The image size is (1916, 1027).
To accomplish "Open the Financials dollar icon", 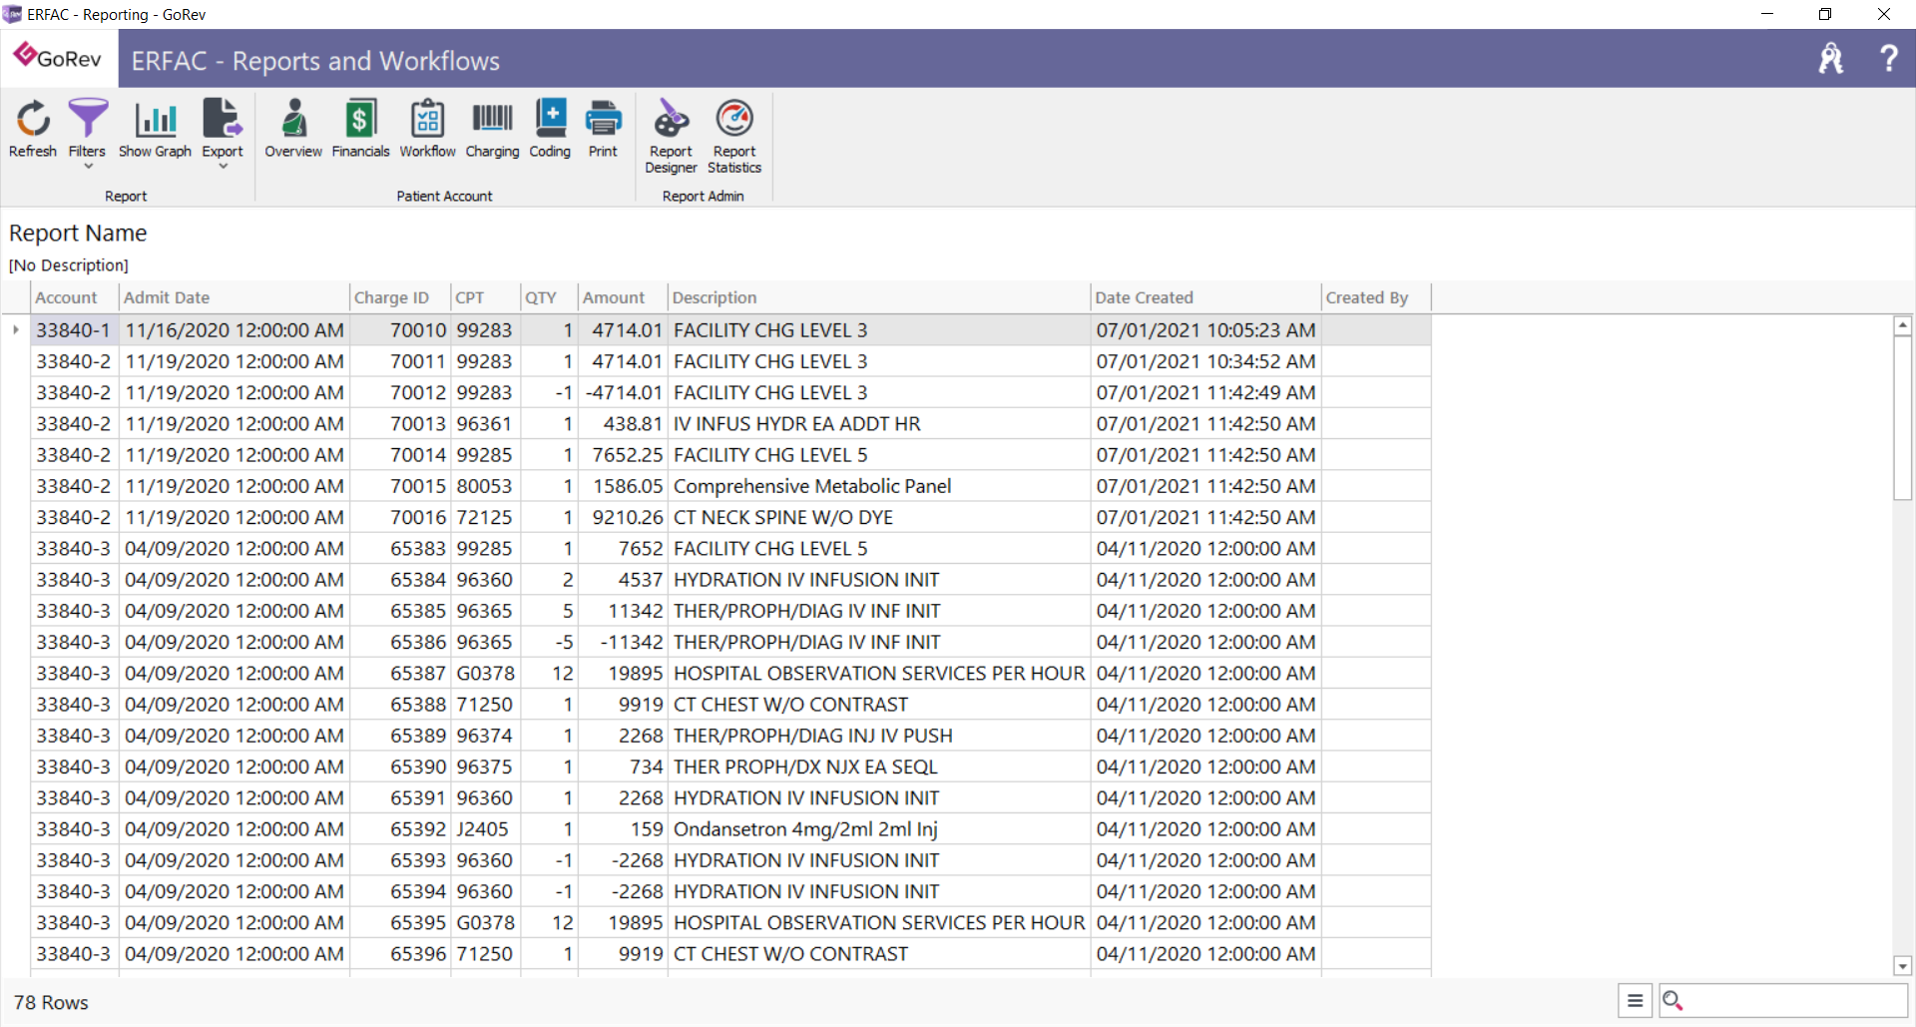I will coord(360,119).
